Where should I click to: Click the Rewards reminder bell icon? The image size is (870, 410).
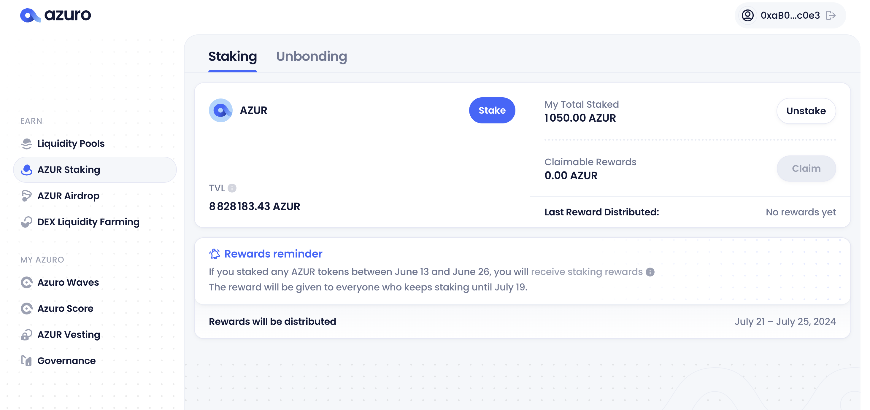[215, 254]
